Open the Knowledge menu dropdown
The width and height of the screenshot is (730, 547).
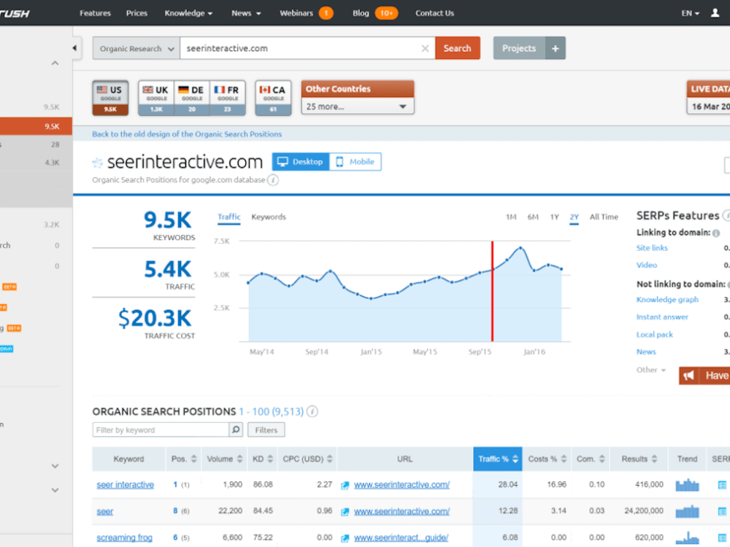(x=188, y=13)
